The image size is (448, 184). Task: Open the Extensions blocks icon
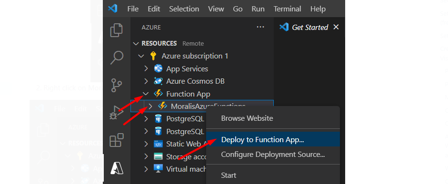tap(117, 140)
